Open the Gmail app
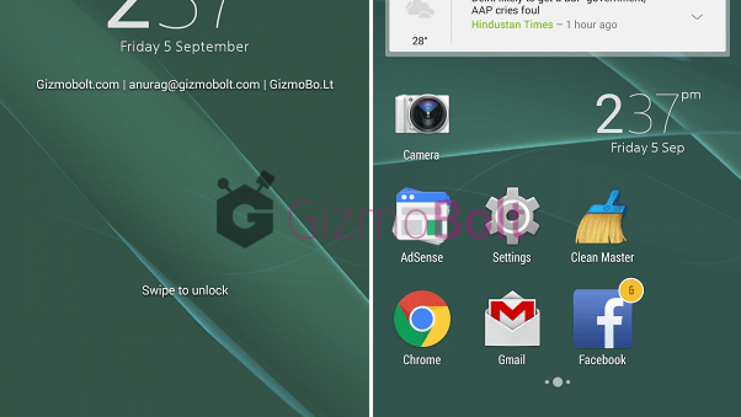The height and width of the screenshot is (417, 741). (512, 319)
